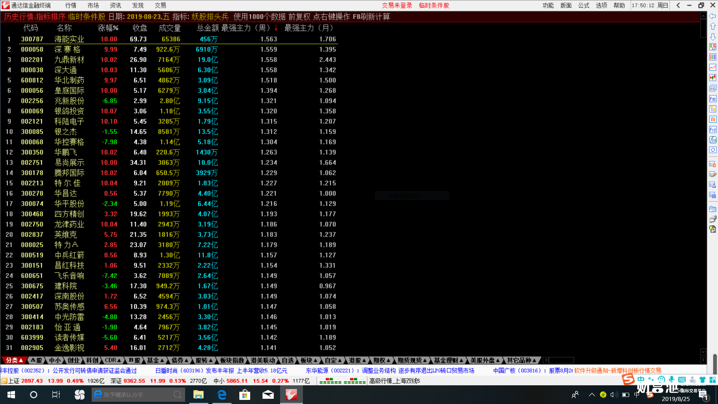Viewport: 718px width, 404px height.
Task: Click the 东华能源 news ticker headline
Action: click(x=390, y=371)
